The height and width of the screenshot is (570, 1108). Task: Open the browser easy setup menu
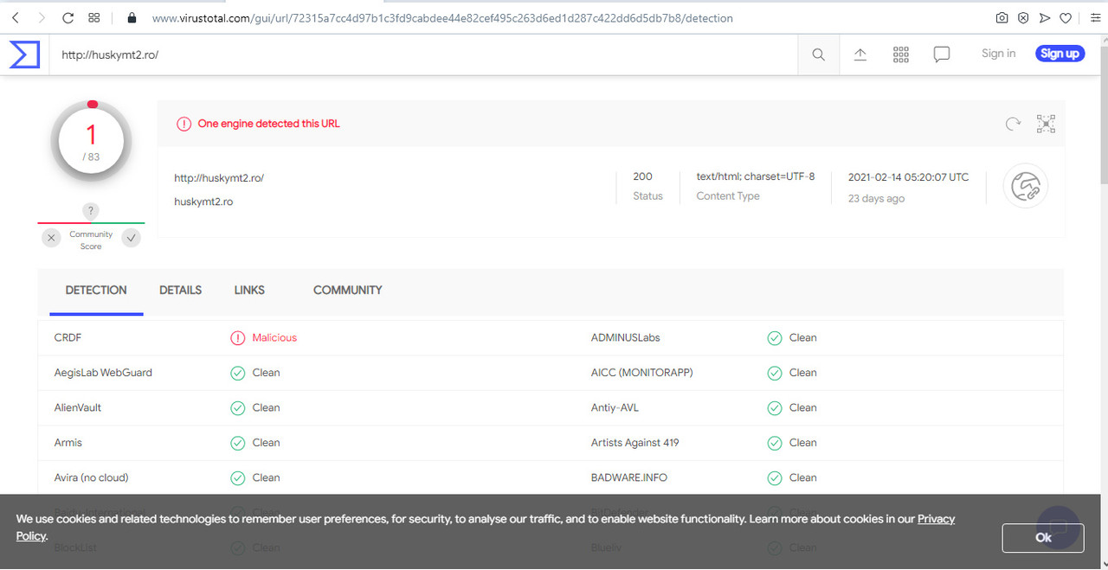click(1095, 17)
